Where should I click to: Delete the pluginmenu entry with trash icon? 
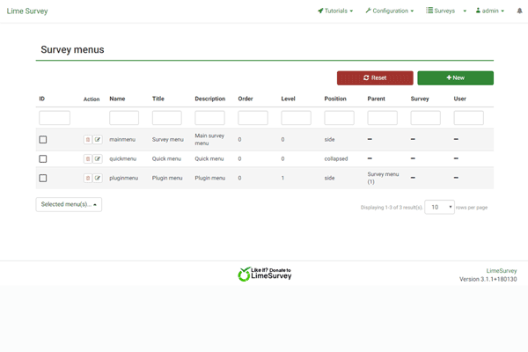(x=88, y=178)
